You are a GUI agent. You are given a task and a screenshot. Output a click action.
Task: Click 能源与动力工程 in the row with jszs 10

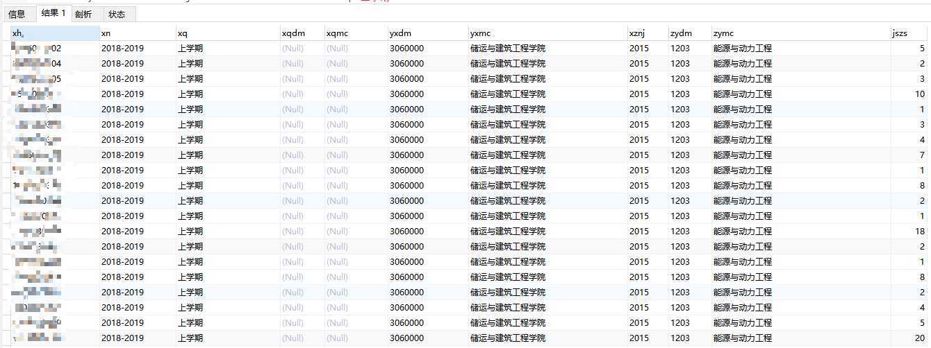(x=743, y=94)
